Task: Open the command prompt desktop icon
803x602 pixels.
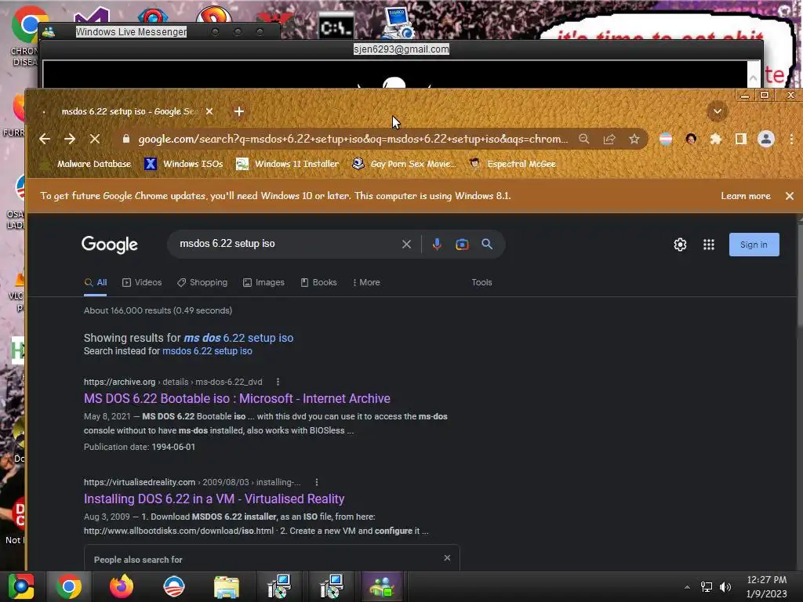Action: pos(336,27)
